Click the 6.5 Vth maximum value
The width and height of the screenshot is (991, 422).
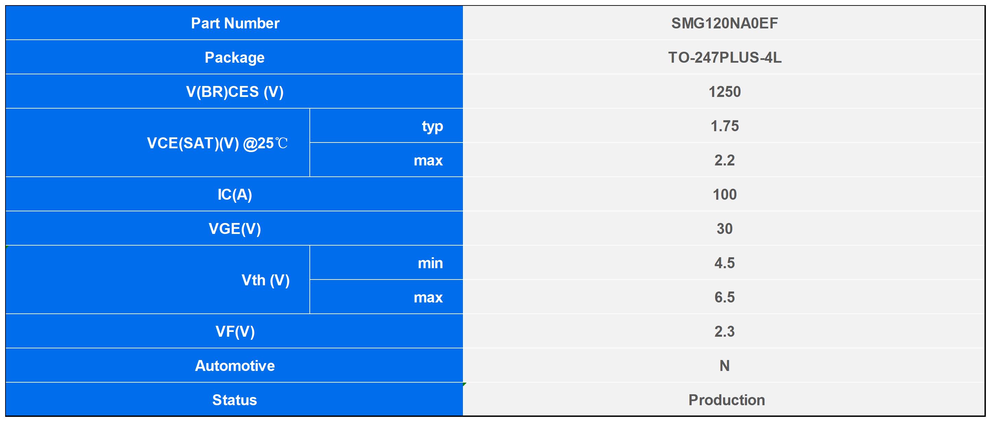[x=724, y=297]
